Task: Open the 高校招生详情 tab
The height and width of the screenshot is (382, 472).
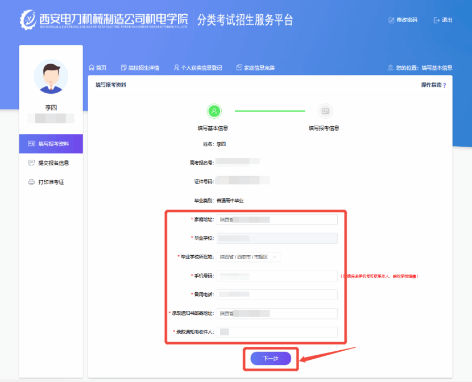Action: tap(143, 68)
